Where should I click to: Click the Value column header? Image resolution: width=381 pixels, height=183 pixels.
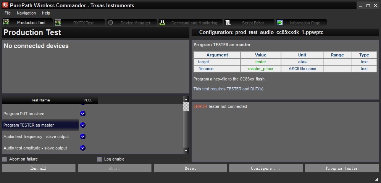point(261,55)
